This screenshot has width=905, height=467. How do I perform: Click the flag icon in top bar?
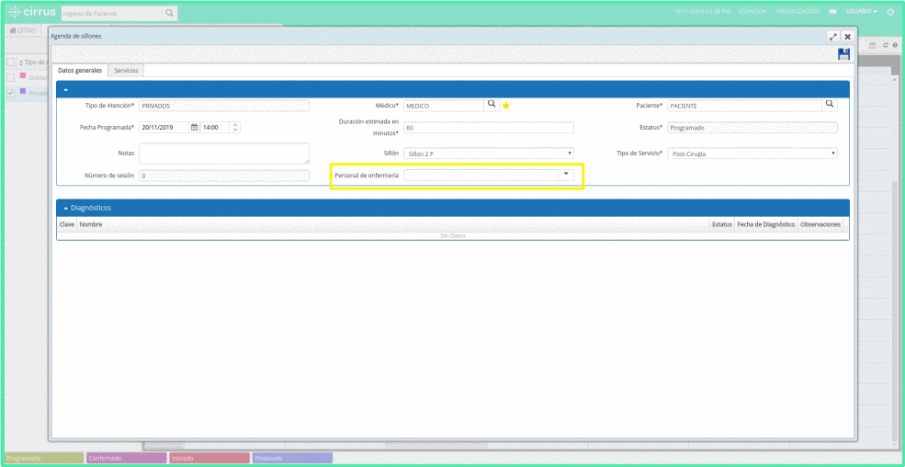(832, 11)
